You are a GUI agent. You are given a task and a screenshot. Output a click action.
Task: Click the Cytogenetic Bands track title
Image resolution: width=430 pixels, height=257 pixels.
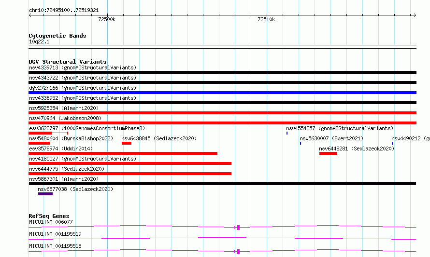57,36
